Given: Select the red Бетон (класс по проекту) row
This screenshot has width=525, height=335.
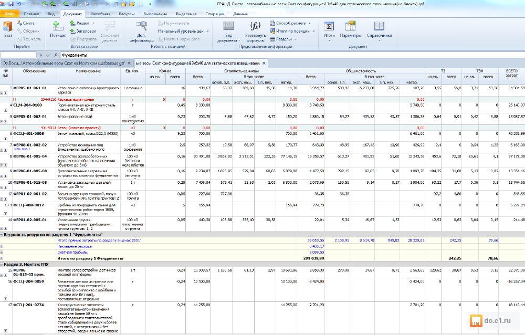Looking at the screenshot, I should click(x=262, y=128).
